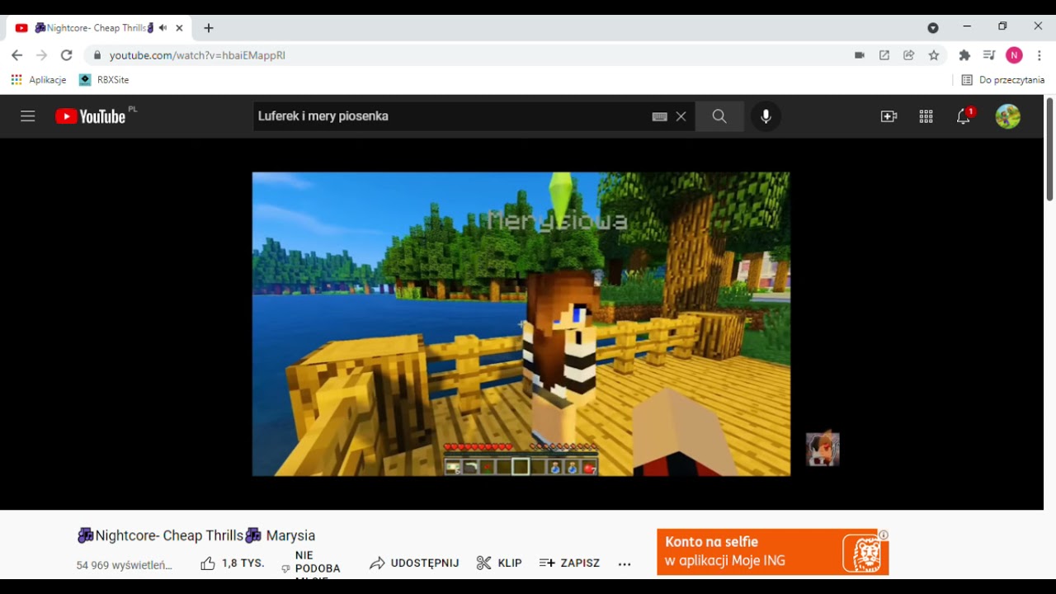Open the install/open-in-app icon in address bar

[x=884, y=55]
